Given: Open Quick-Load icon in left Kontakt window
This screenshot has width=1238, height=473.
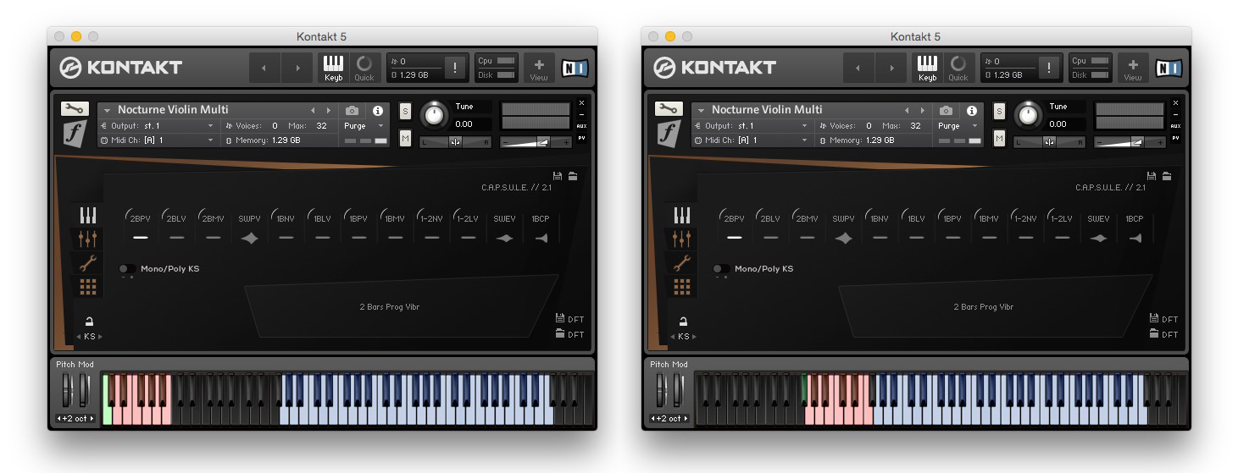Looking at the screenshot, I should pyautogui.click(x=364, y=68).
